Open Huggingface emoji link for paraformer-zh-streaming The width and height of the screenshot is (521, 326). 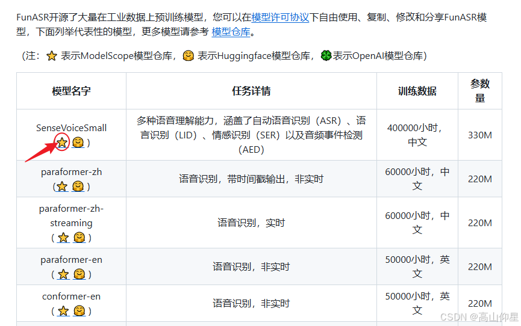80,238
